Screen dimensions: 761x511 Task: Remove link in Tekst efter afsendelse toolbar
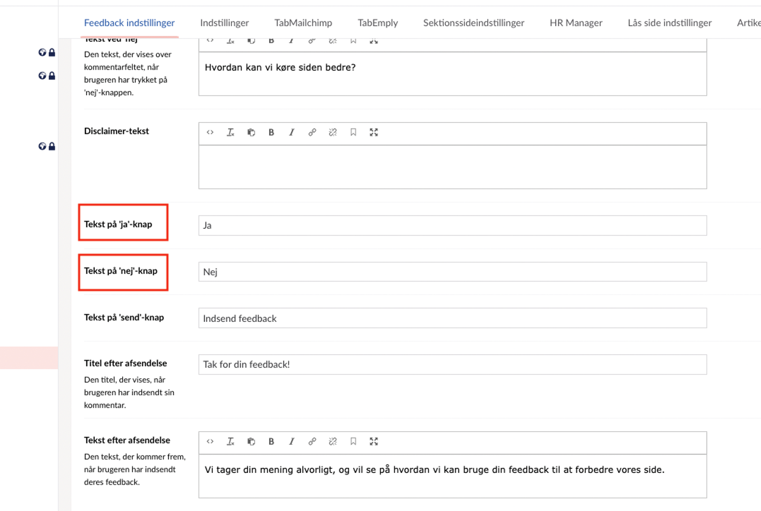pos(333,441)
